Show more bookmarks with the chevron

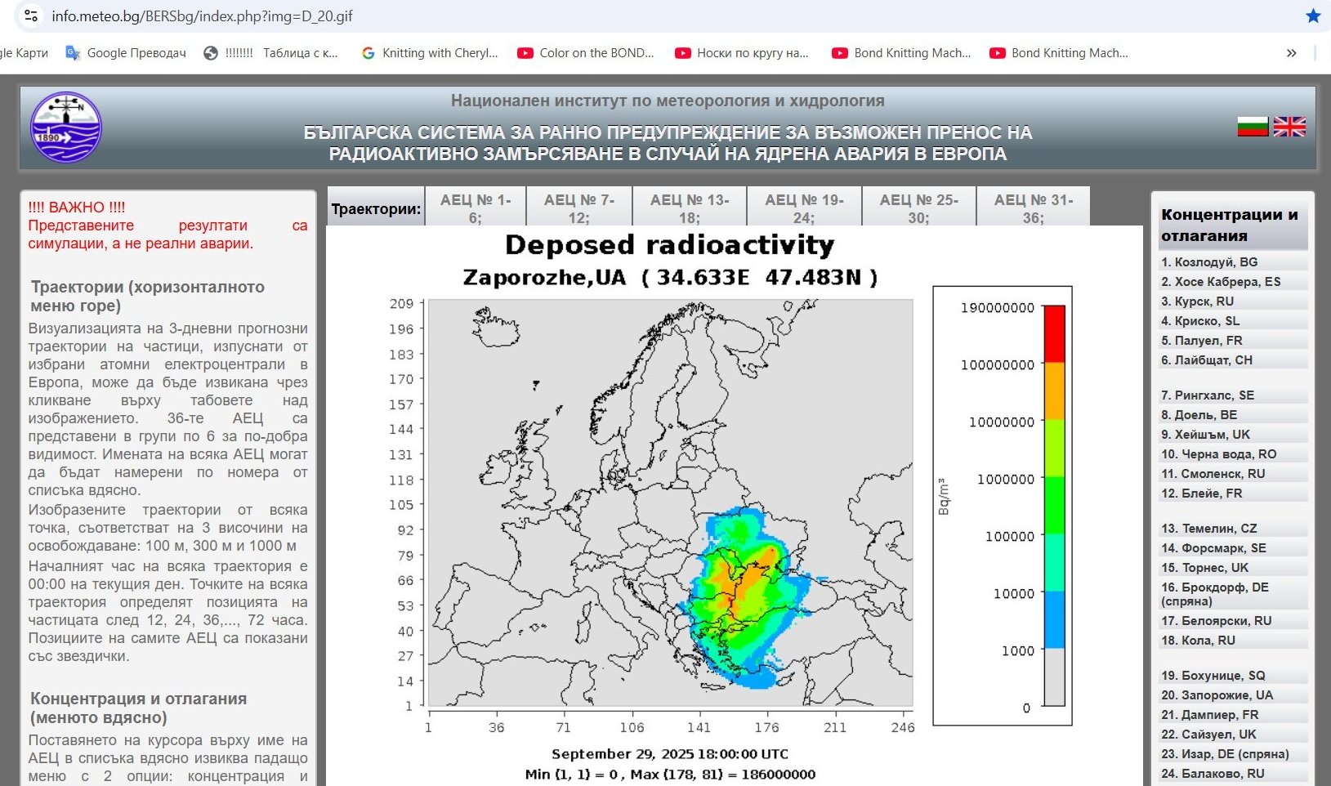point(1291,53)
